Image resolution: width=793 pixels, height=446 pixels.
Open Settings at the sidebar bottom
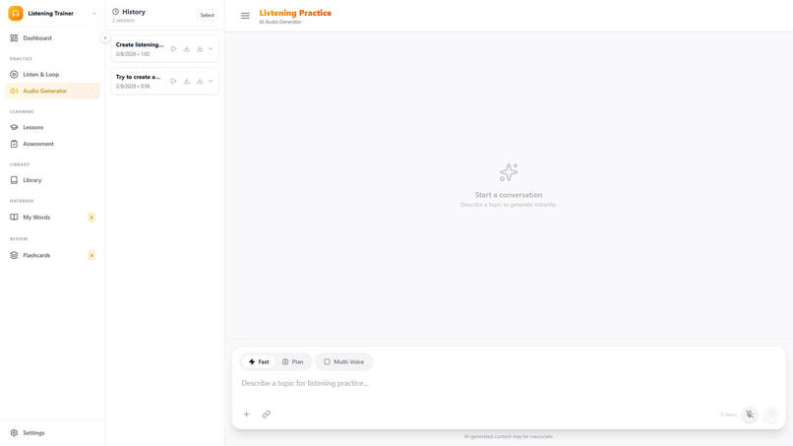point(52,433)
